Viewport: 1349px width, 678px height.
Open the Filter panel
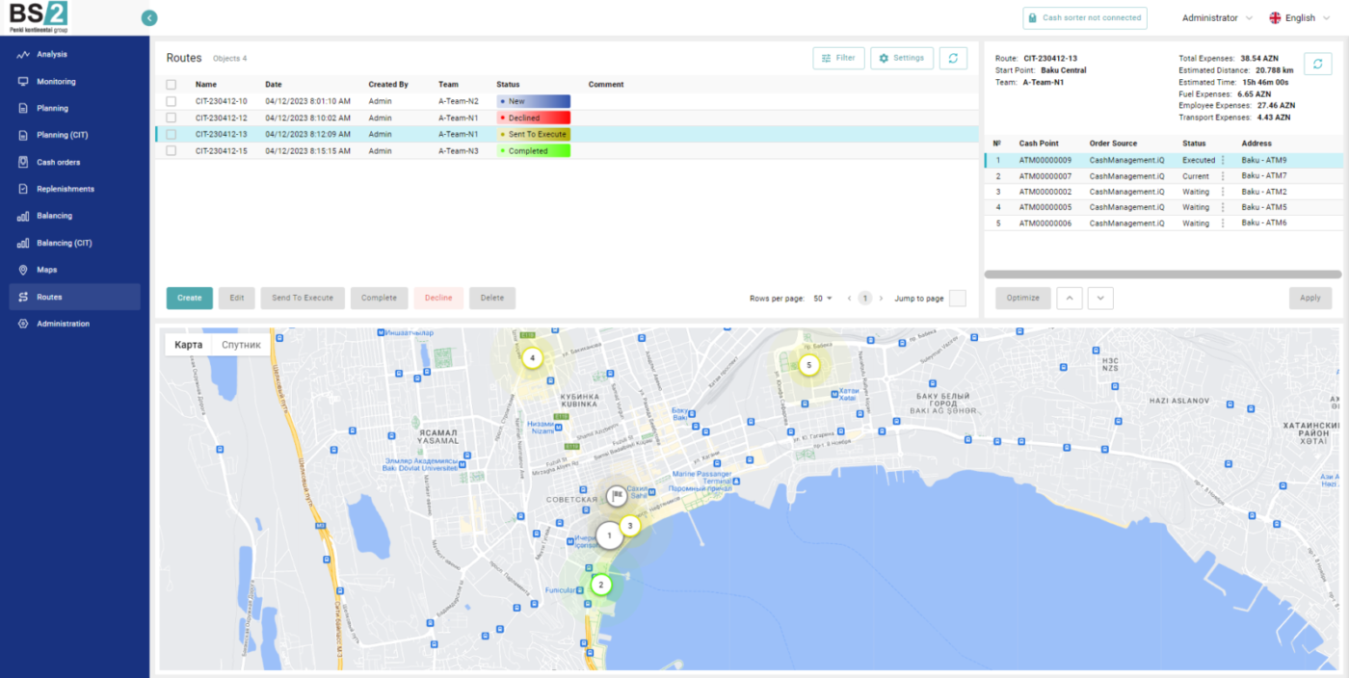point(838,58)
